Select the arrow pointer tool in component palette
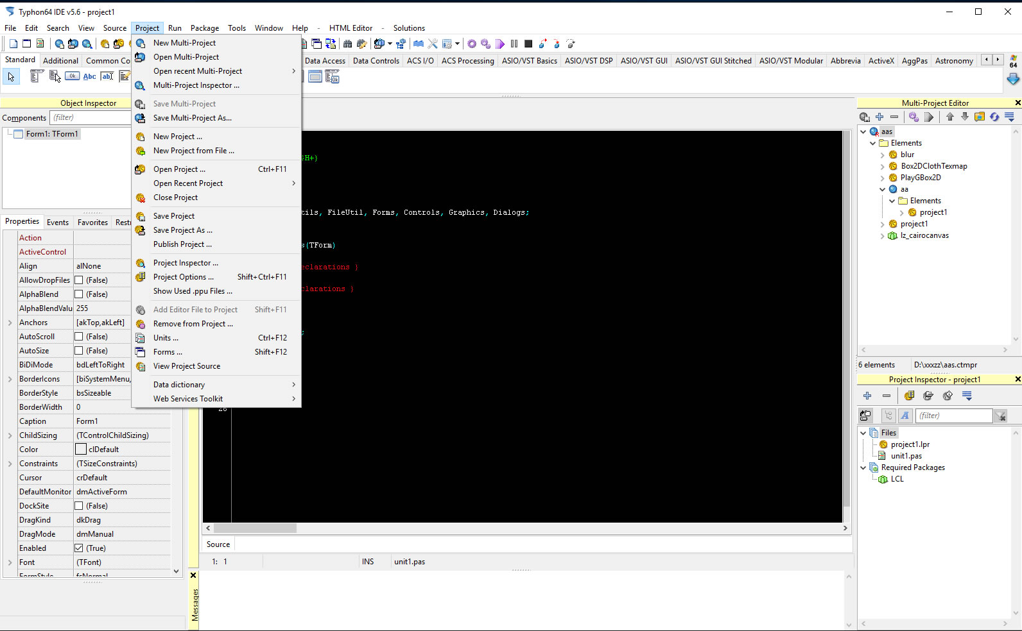 11,76
